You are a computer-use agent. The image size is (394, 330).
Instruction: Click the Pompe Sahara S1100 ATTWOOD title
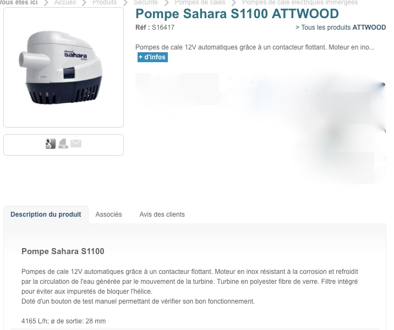coord(237,14)
